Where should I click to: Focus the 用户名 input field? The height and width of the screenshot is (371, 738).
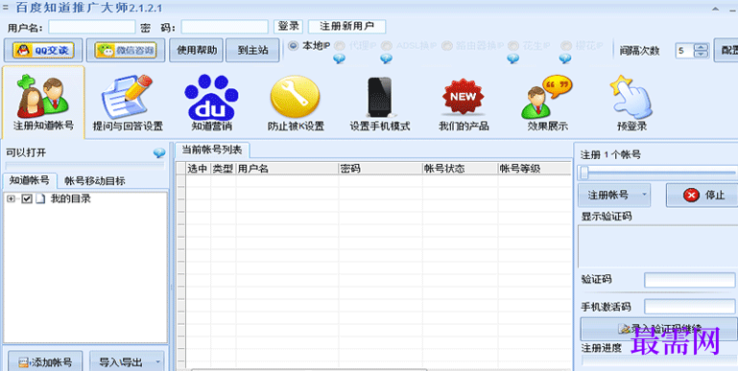point(92,27)
